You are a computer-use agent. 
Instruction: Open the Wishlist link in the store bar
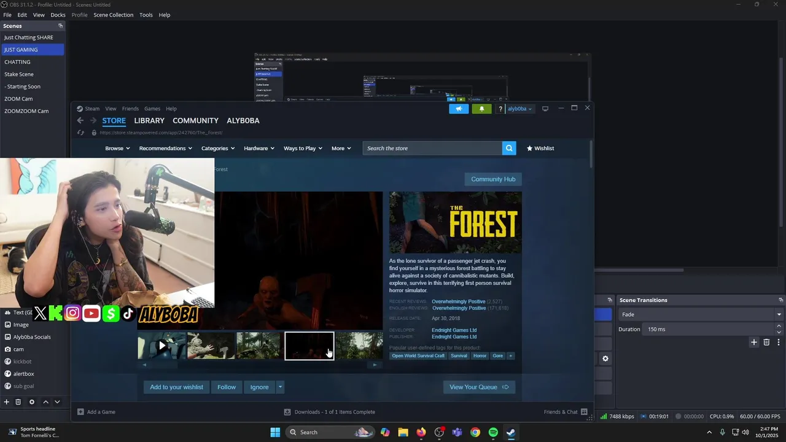[540, 148]
